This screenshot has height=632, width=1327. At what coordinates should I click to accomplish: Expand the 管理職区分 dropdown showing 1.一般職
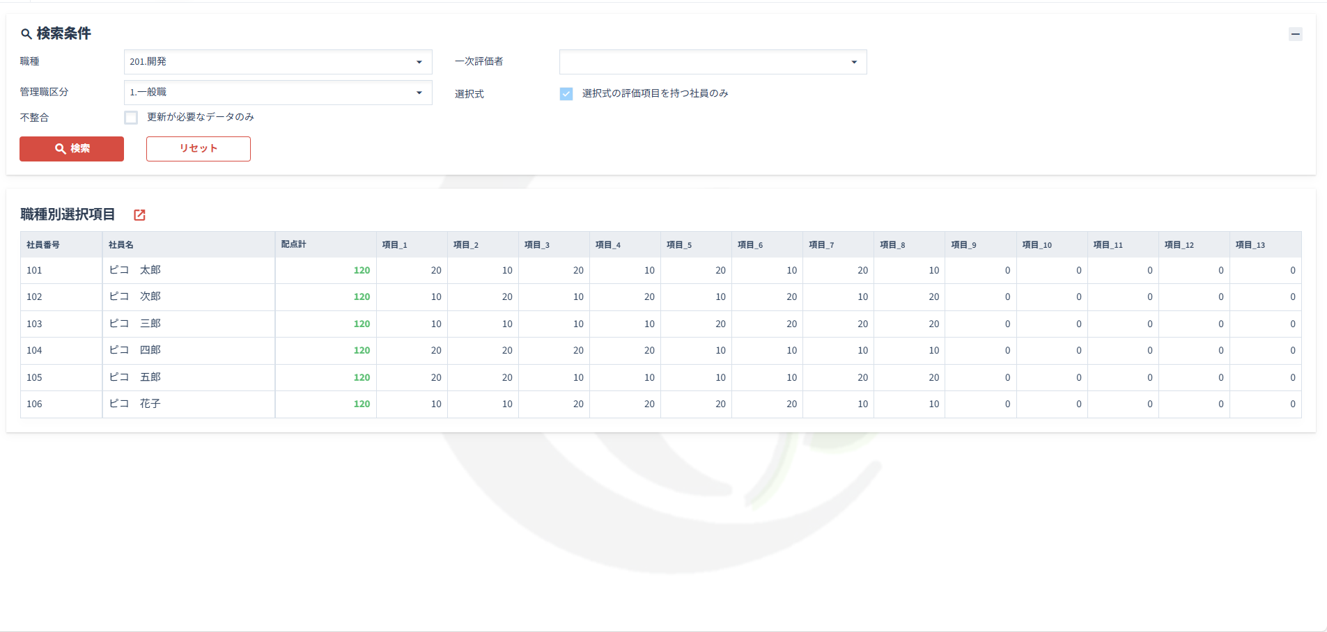277,93
